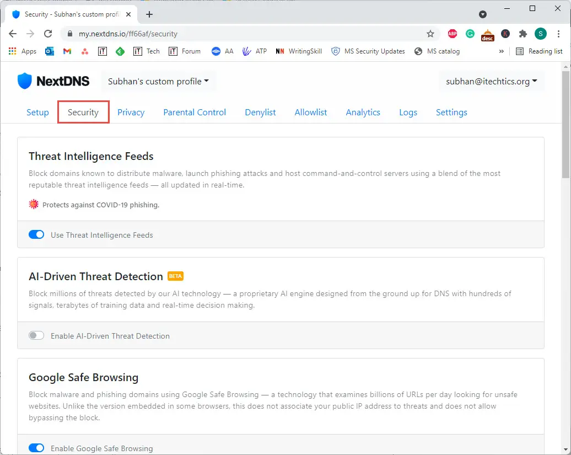
Task: Open the Outlook bookmark
Action: [x=50, y=51]
